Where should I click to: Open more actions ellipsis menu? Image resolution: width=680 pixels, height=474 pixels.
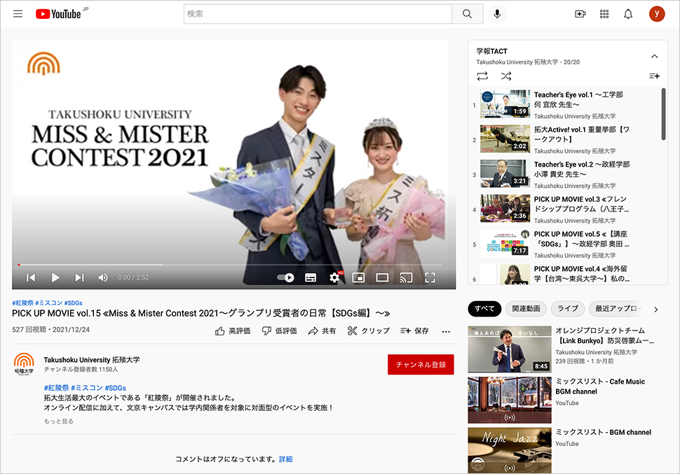click(446, 331)
